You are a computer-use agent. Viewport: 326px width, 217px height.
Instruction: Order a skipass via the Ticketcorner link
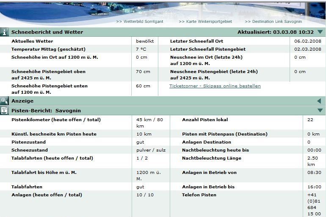[x=215, y=86]
